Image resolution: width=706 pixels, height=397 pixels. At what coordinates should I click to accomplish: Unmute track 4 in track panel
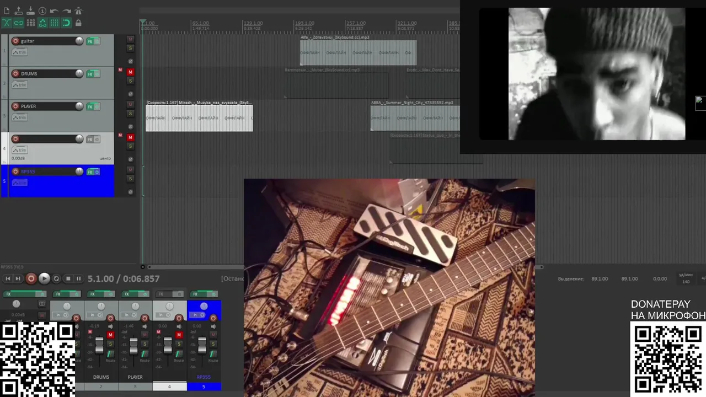pos(131,137)
